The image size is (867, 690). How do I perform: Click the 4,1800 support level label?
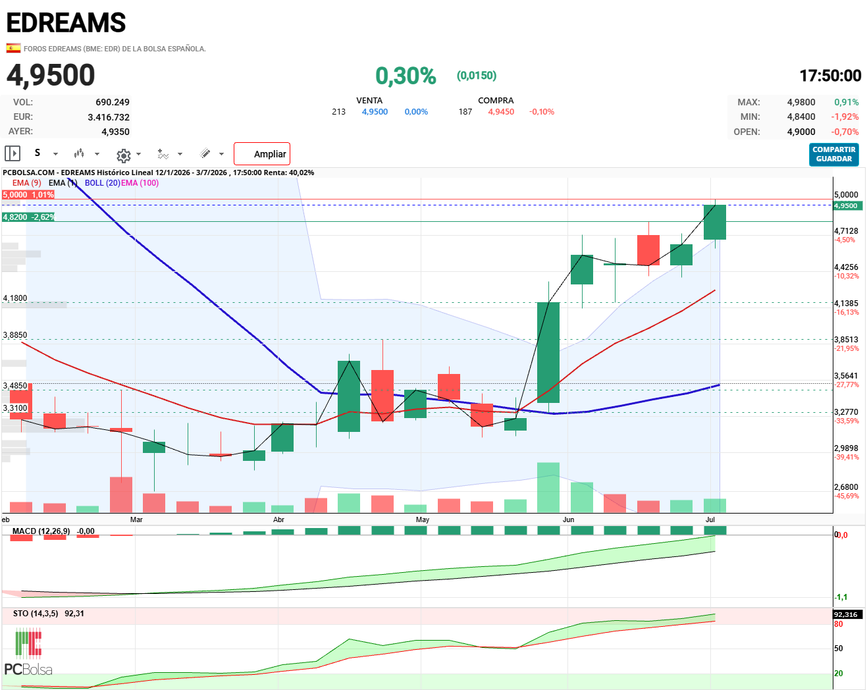click(15, 298)
